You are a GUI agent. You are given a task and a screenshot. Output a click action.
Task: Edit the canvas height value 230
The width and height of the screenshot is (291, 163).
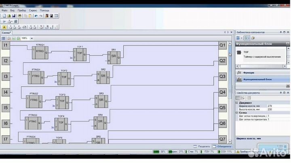(278, 109)
